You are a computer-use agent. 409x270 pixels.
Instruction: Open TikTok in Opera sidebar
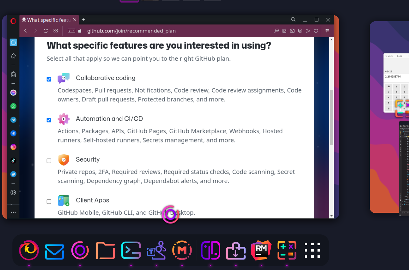(x=13, y=161)
